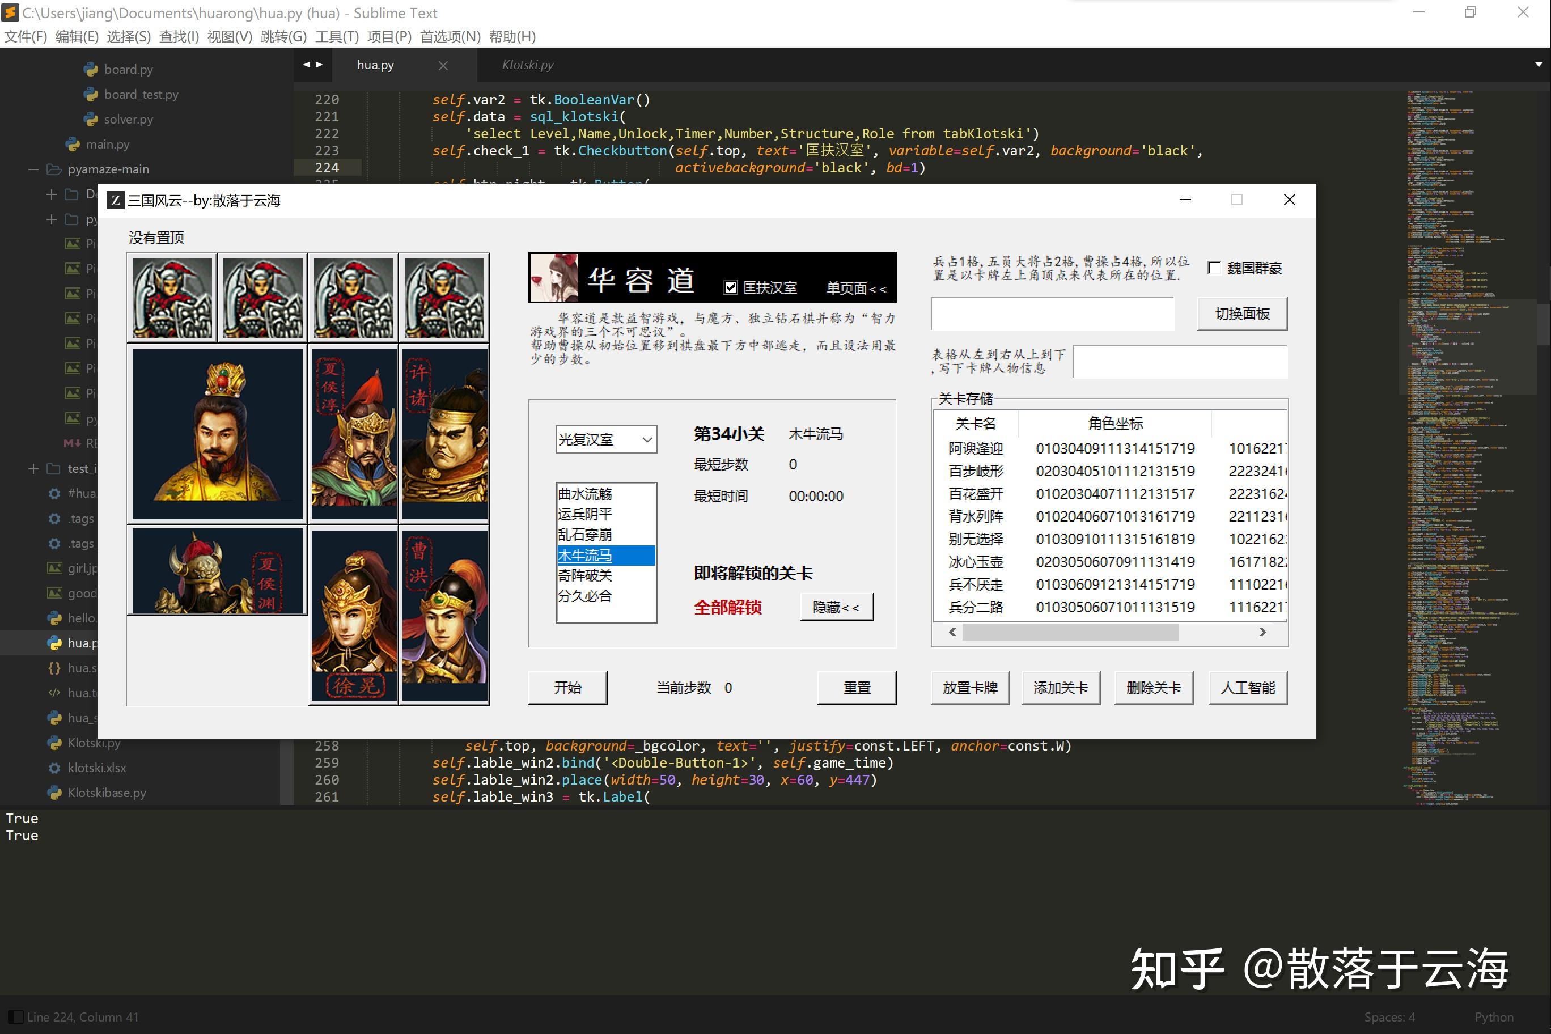Viewport: 1551px width, 1034px height.
Task: Click the 关卡名 column header
Action: 976,423
